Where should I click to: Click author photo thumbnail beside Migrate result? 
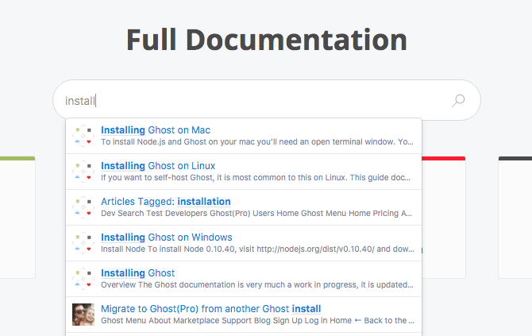83,315
